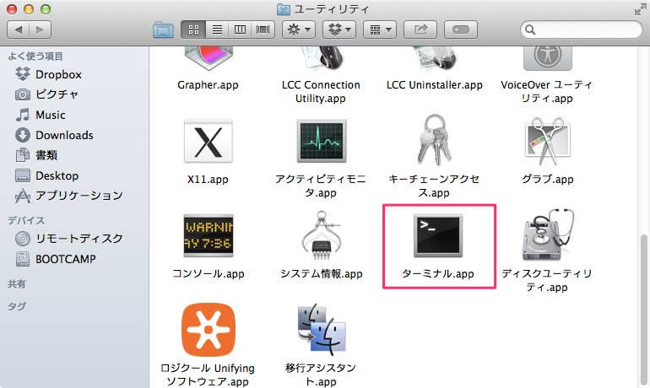
Task: Select LCC Uninstaller.app icon
Action: tap(434, 59)
